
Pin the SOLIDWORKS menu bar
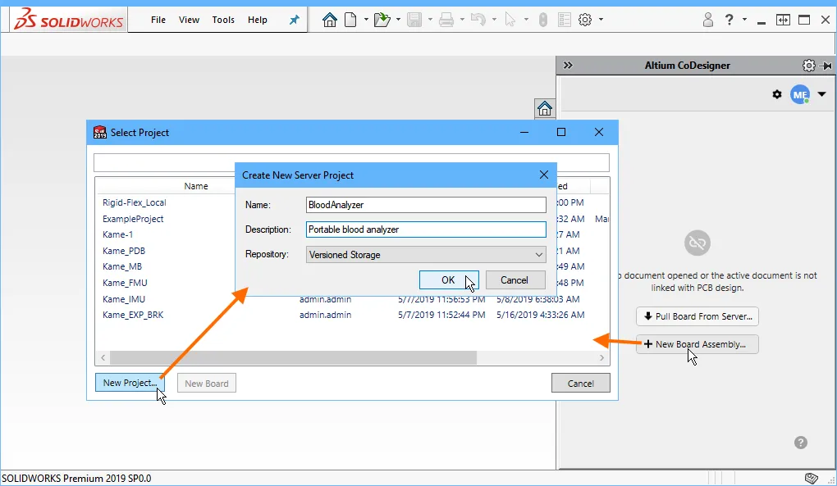[294, 20]
